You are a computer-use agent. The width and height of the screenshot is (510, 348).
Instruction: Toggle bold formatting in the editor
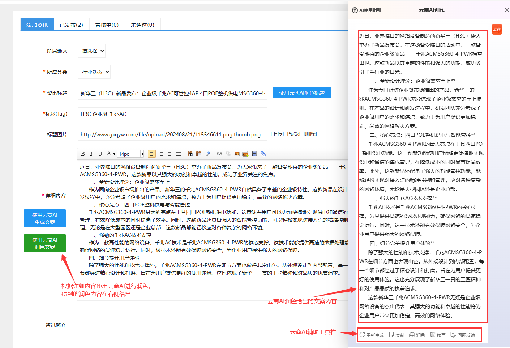(x=83, y=154)
